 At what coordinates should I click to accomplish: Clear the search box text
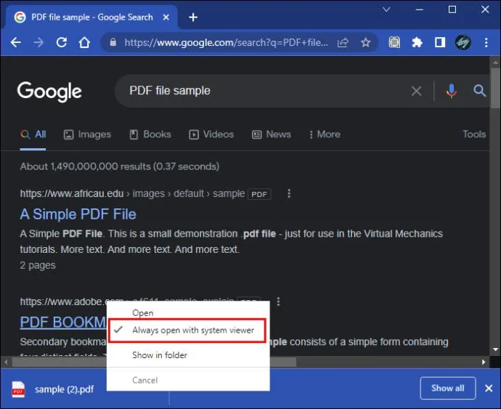[416, 91]
